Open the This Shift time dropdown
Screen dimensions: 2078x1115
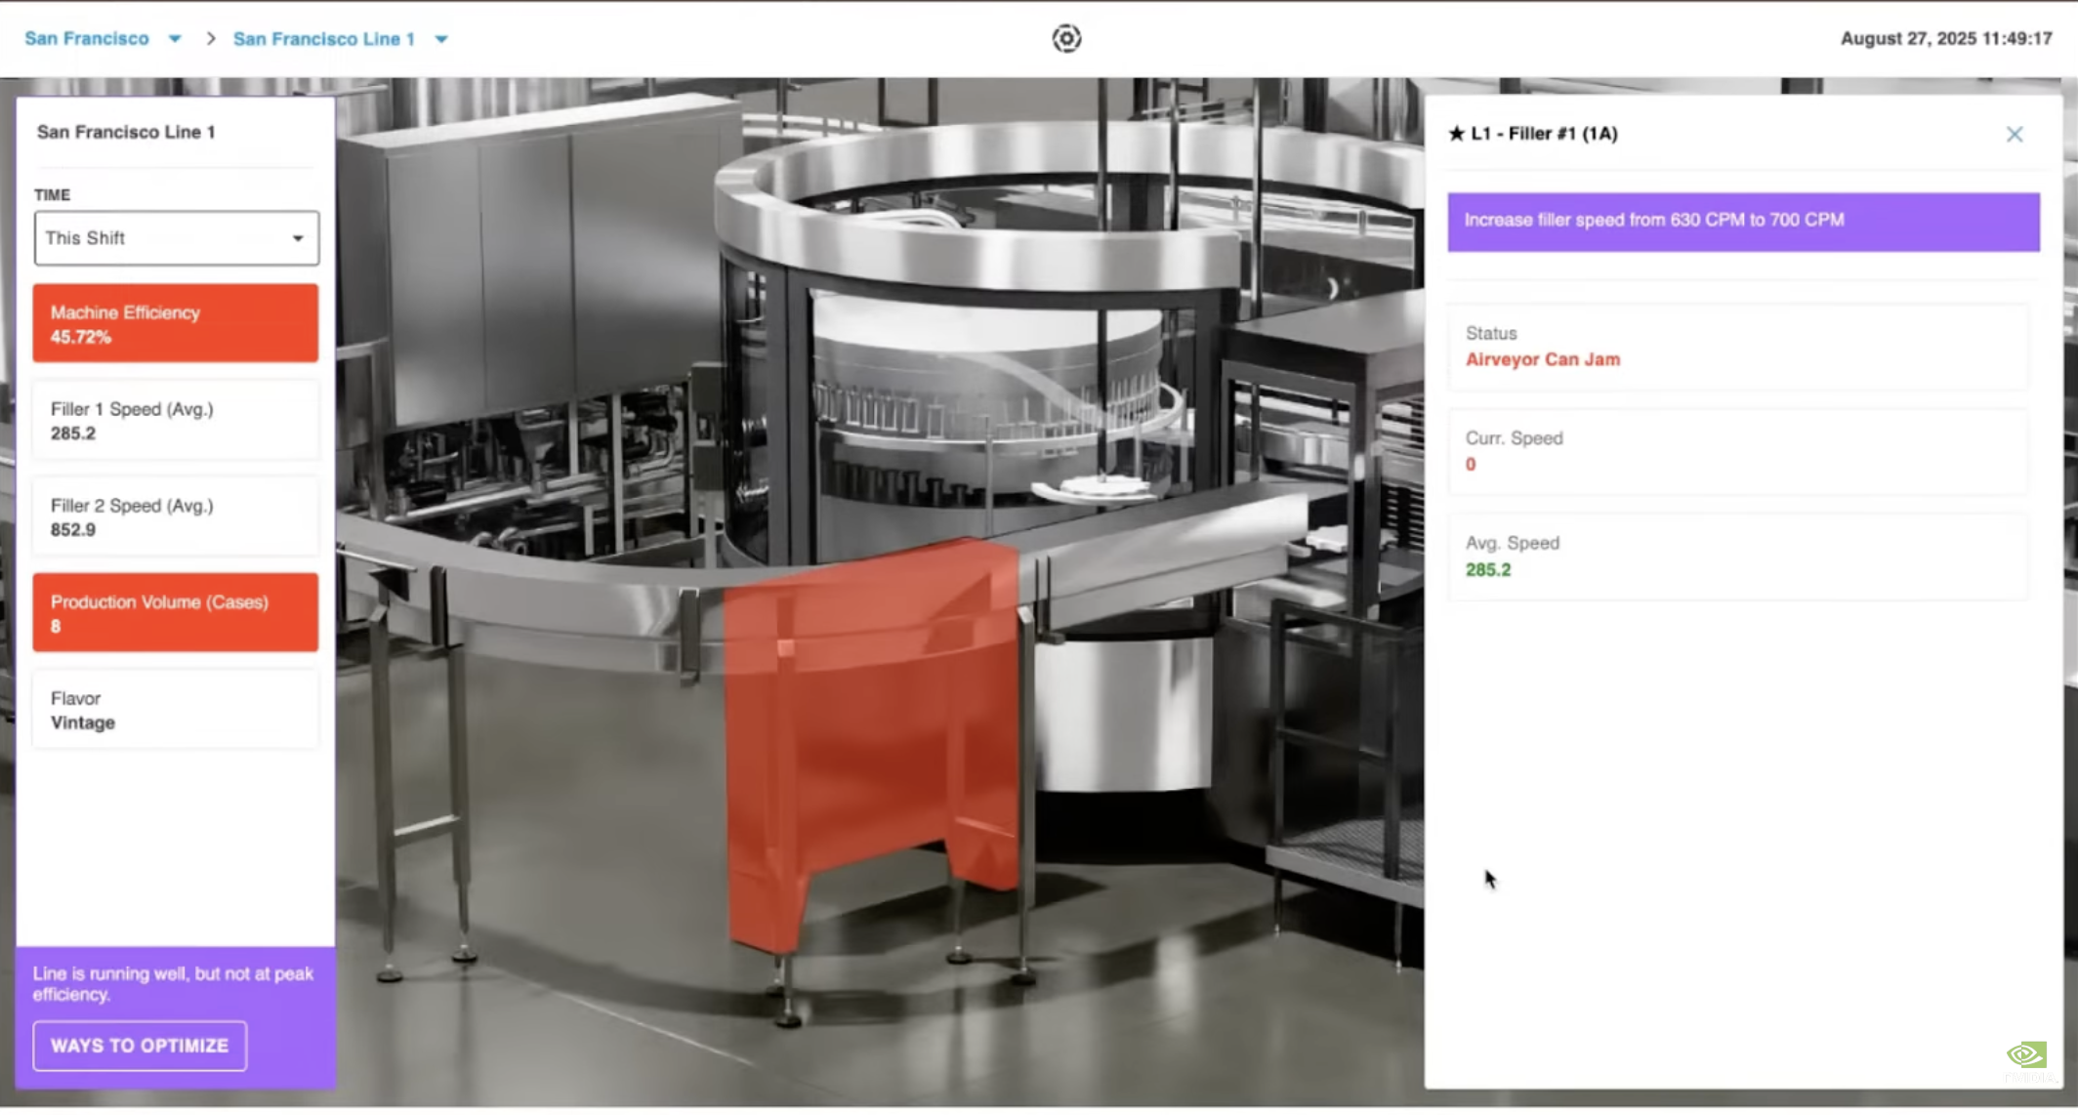pos(177,238)
